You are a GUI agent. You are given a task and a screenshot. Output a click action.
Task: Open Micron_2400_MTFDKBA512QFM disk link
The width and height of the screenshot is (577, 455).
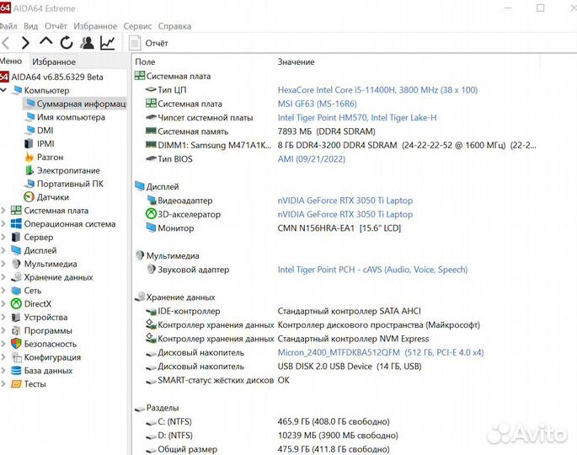coord(381,352)
